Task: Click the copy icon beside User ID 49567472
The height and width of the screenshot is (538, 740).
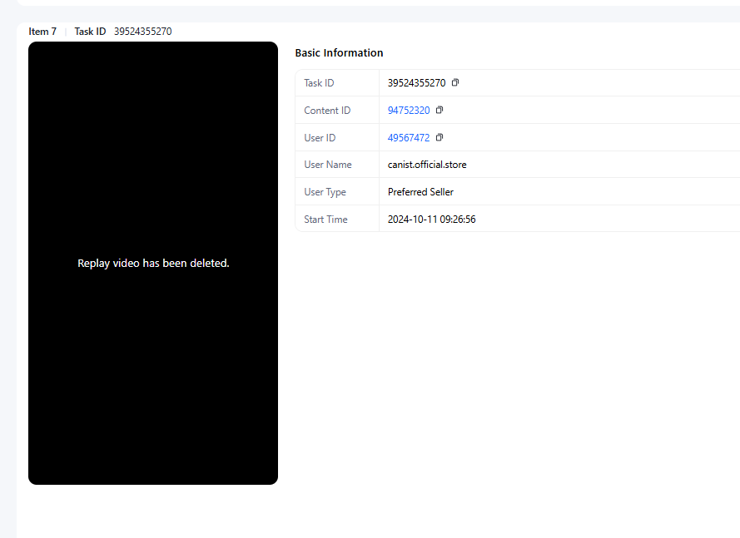Action: tap(440, 137)
